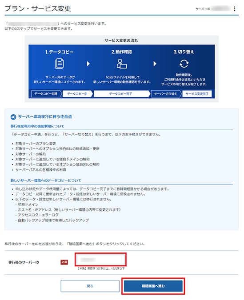Select the サーバー切り替え stage label
Image resolution: width=244 pixels, height=300 pixels.
click(166, 94)
